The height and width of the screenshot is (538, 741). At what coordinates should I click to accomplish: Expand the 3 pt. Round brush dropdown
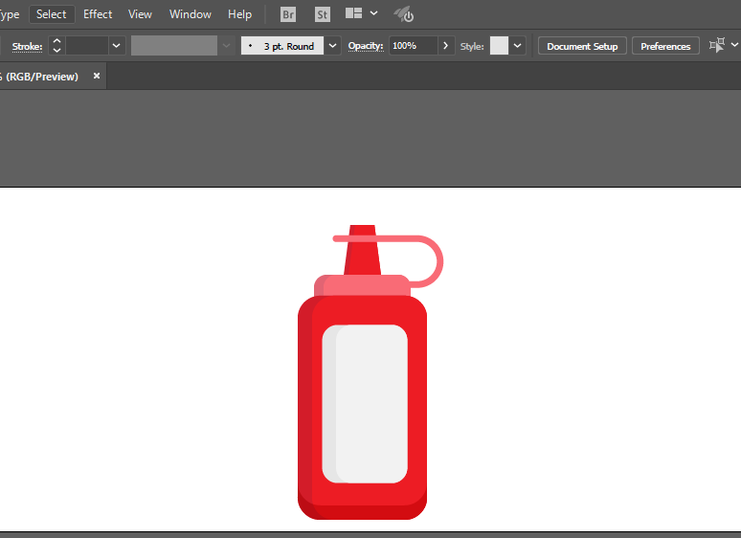(332, 45)
